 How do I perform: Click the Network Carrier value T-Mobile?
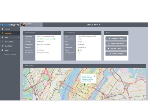[80, 39]
